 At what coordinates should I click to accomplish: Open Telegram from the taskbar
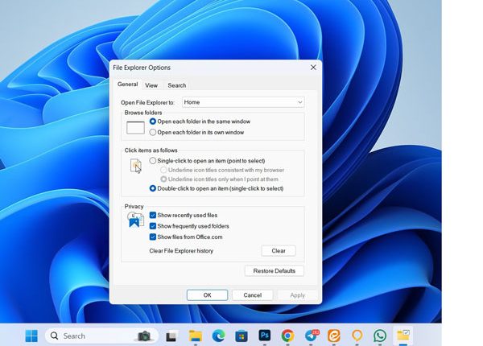312,336
